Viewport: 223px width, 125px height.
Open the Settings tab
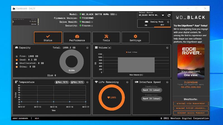click(135, 37)
